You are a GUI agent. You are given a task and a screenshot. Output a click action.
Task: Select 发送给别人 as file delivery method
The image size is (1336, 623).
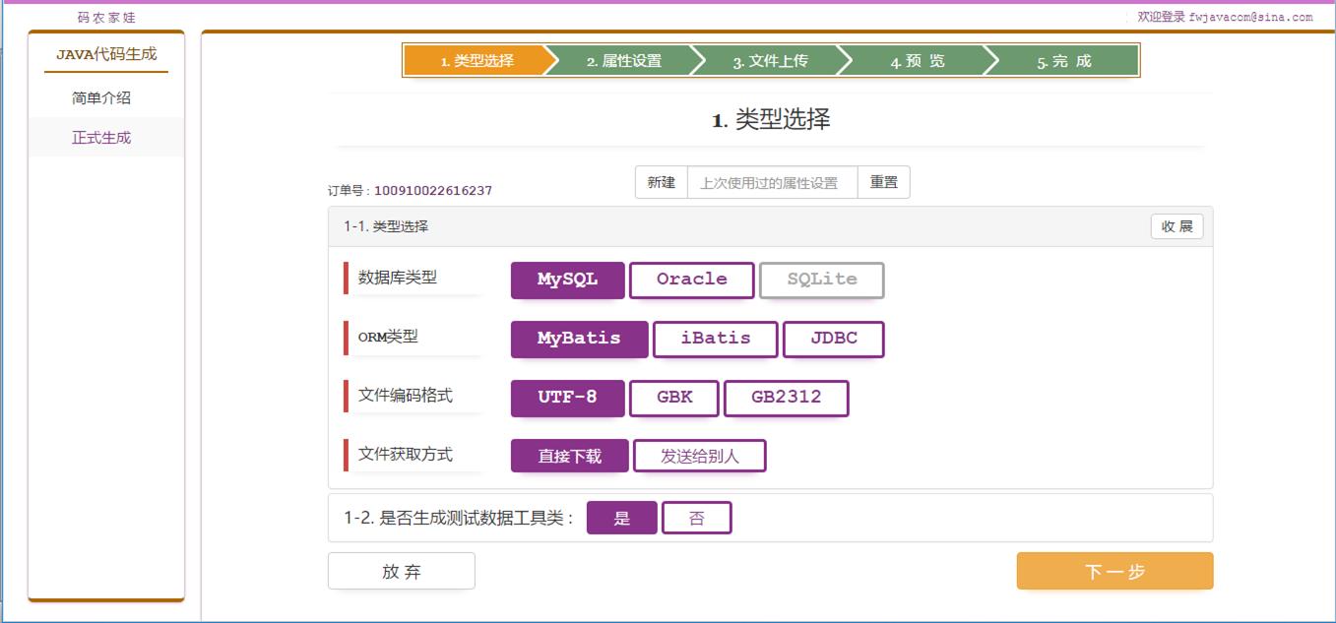click(x=699, y=456)
